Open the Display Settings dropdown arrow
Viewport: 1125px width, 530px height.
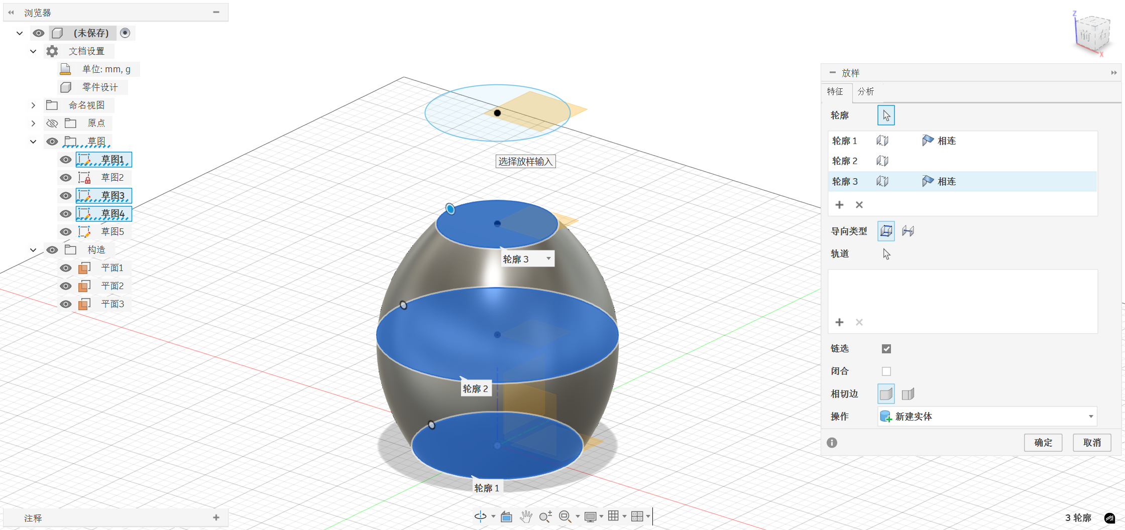pyautogui.click(x=601, y=516)
